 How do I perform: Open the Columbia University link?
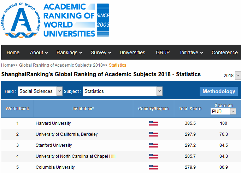point(55,167)
